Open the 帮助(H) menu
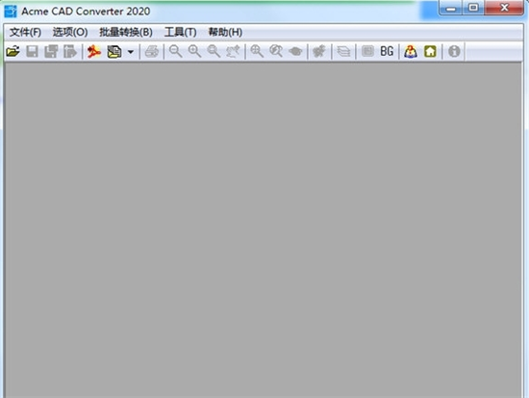 pos(225,33)
